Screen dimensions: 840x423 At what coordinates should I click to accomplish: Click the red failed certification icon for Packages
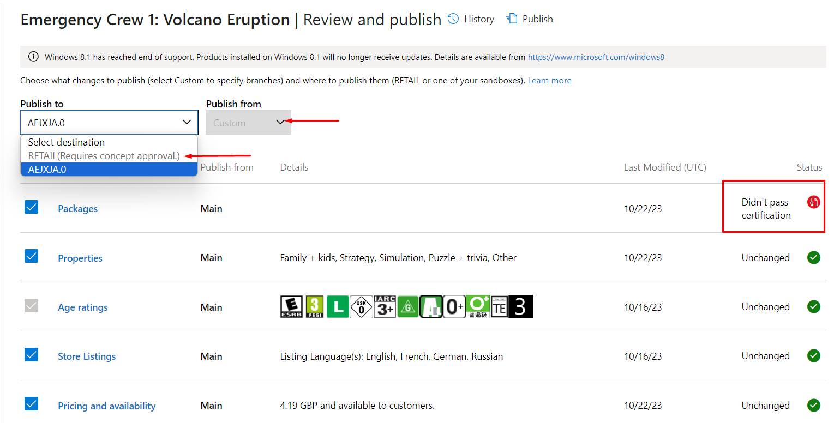(814, 202)
